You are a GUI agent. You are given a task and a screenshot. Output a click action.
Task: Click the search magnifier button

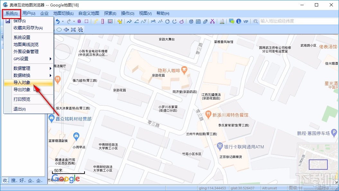coord(256,21)
